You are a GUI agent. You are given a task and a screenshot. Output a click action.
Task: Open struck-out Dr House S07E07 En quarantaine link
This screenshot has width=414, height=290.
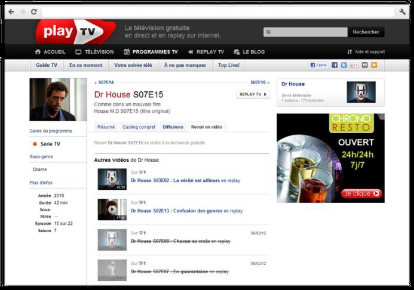(x=180, y=272)
